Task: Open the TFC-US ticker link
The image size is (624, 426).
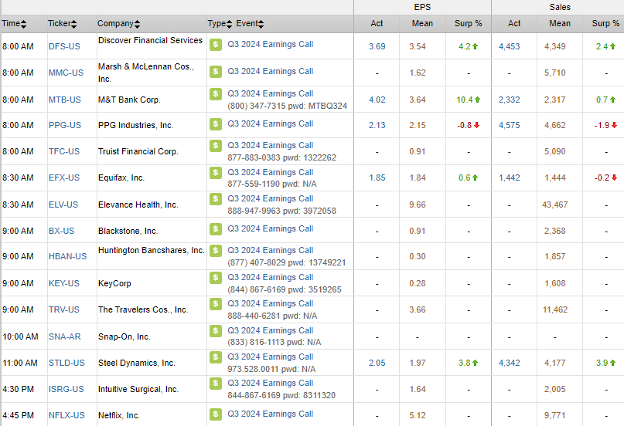Action: click(x=64, y=151)
